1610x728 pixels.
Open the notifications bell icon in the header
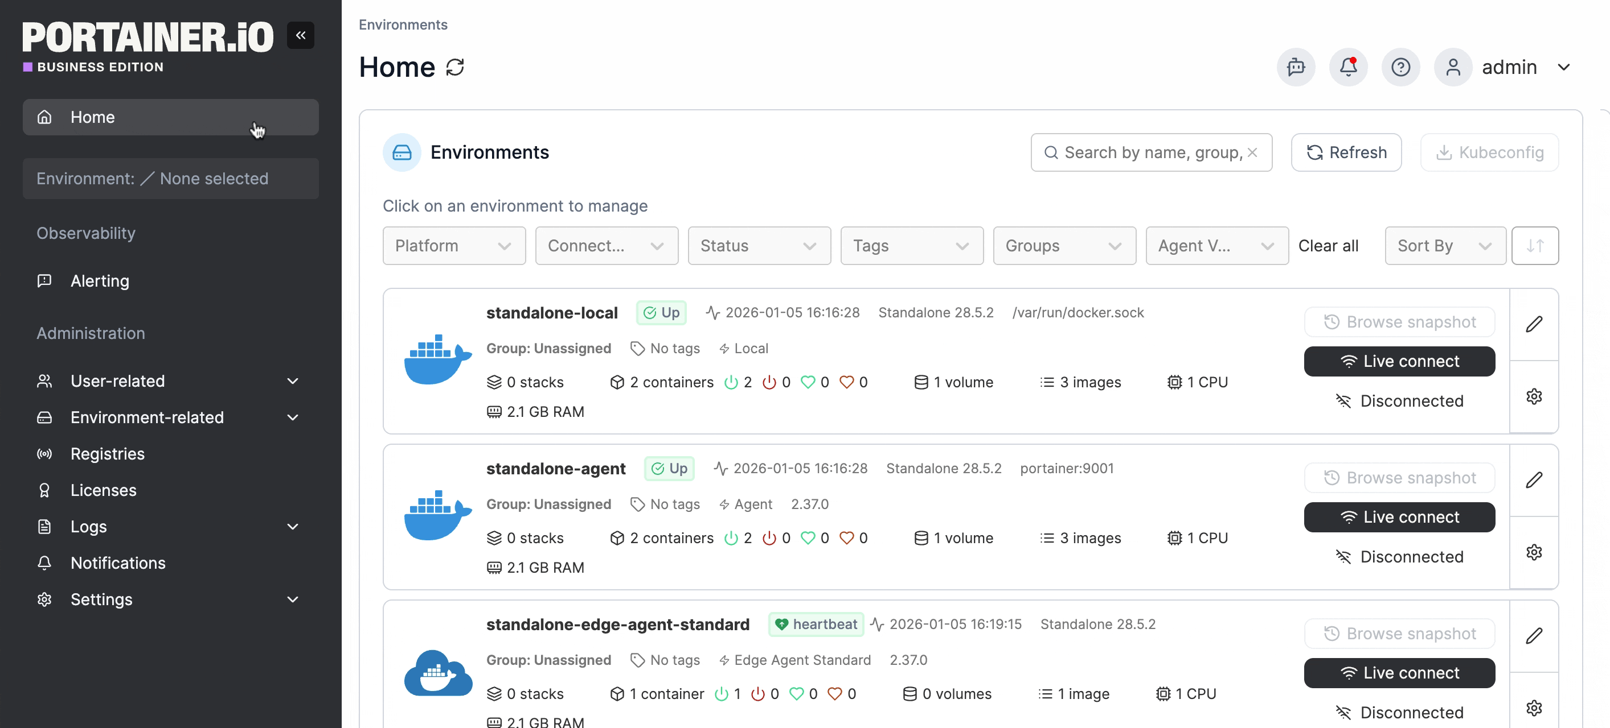click(1348, 67)
